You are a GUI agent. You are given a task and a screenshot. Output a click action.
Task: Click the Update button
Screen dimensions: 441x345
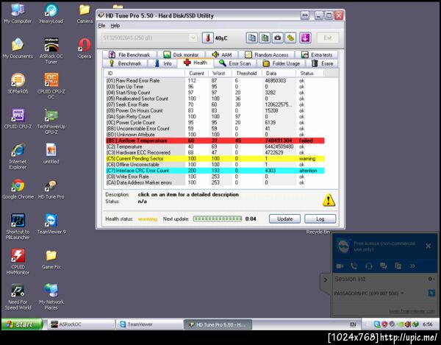coord(284,218)
